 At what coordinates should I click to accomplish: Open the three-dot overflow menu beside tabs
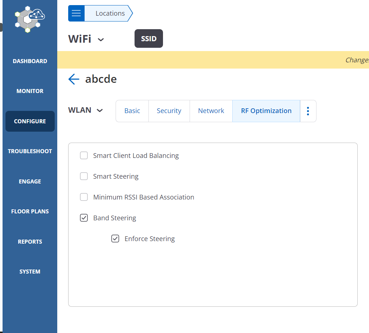[x=308, y=111]
